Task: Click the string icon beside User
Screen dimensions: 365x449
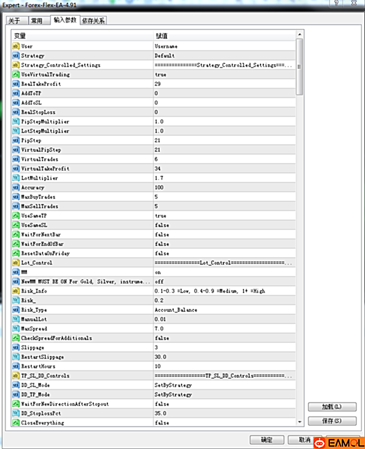Action: point(16,46)
